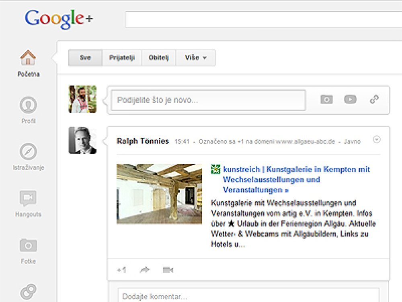Start a hangout about the post

coord(168,270)
